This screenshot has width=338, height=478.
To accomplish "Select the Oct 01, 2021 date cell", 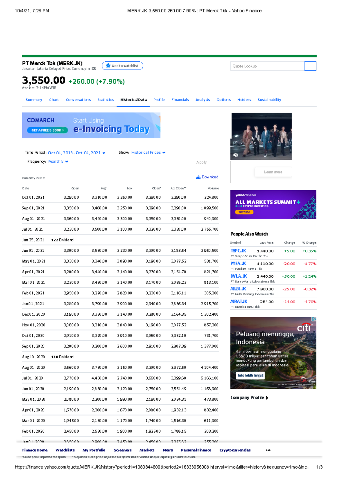I will pyautogui.click(x=33, y=197).
